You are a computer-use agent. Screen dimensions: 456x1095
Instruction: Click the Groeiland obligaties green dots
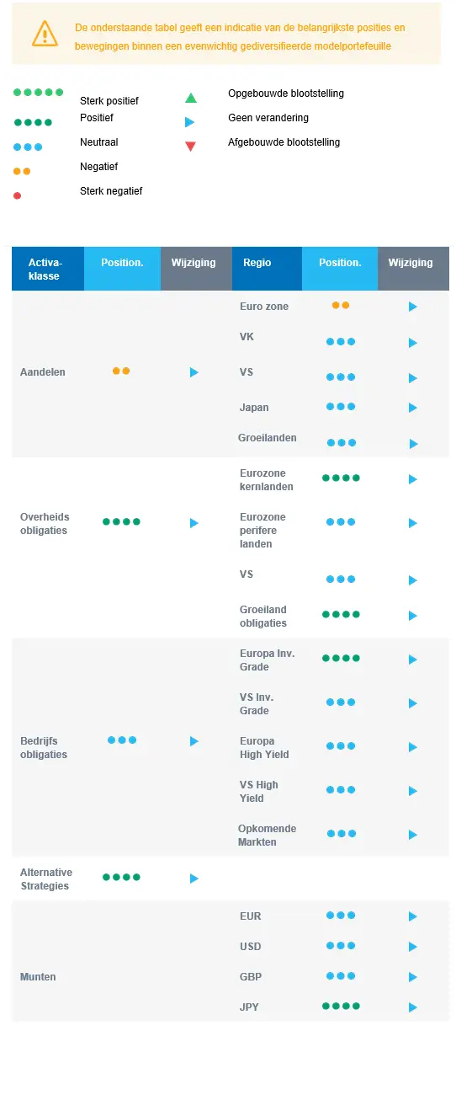[x=341, y=614]
